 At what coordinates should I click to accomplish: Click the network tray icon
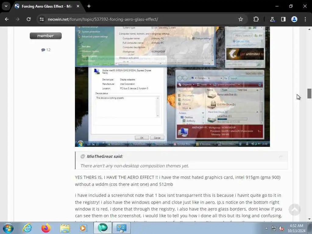(274, 229)
